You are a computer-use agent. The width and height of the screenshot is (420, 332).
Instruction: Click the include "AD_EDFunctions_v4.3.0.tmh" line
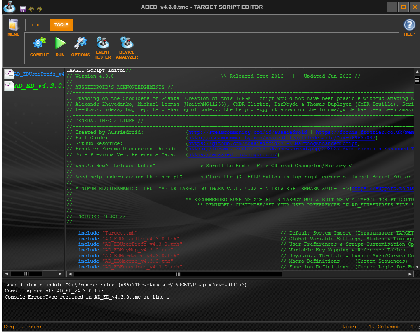click(130, 267)
